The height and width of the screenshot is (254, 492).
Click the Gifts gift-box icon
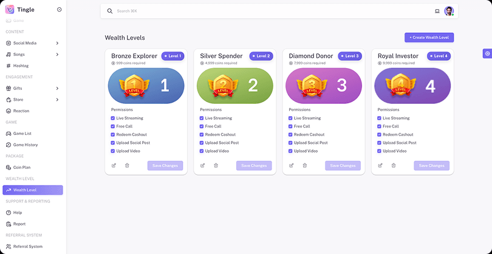pyautogui.click(x=9, y=88)
